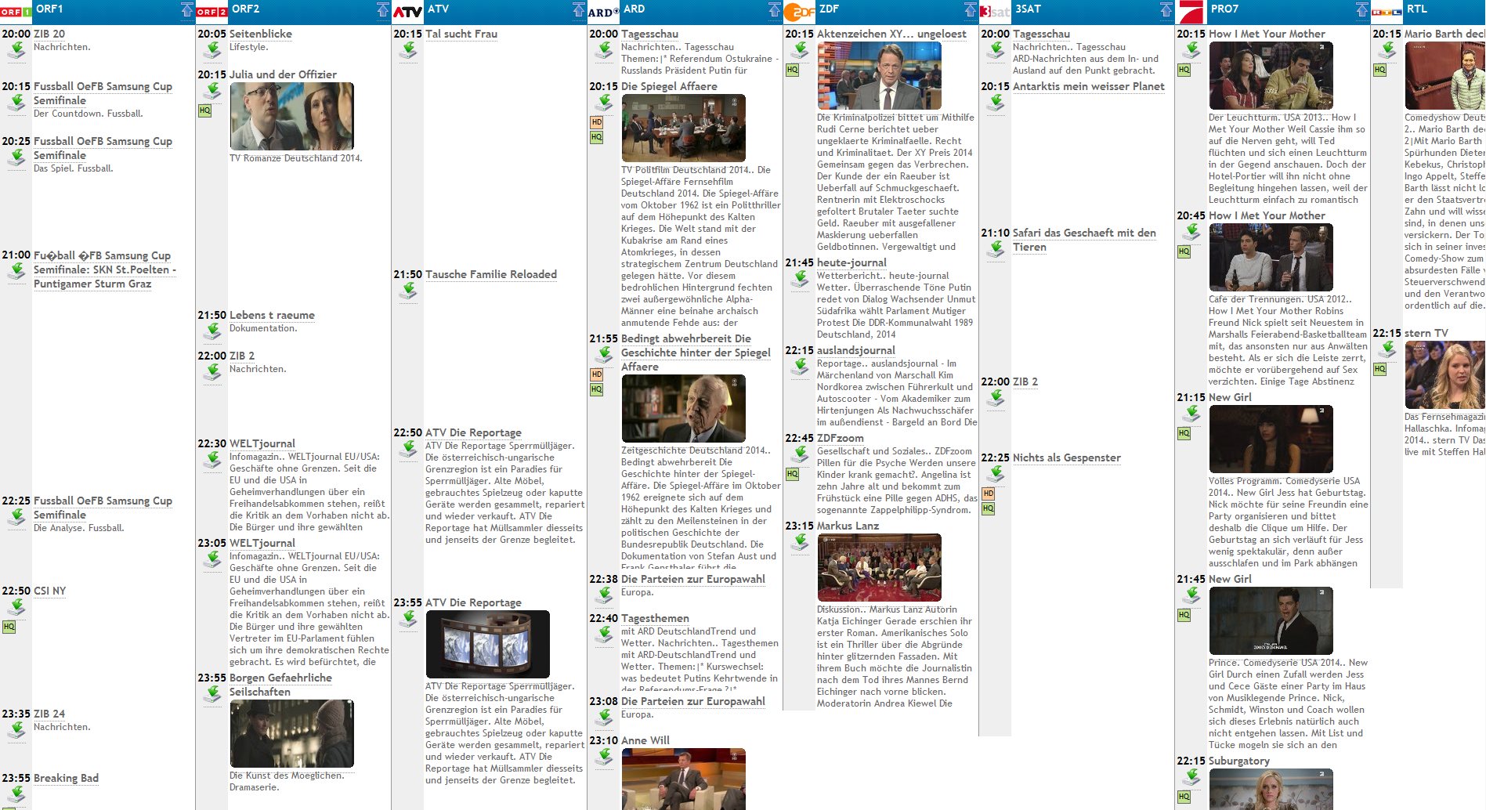Click green download arrow for CSI NY

(16, 608)
